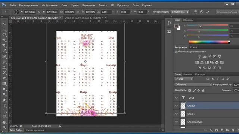This screenshot has width=239, height=134.
Task: Hide layer Слой 2
Action: 176,106
